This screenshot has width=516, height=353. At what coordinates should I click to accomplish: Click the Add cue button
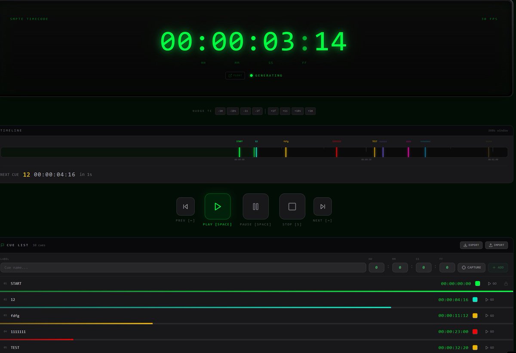[498, 267]
